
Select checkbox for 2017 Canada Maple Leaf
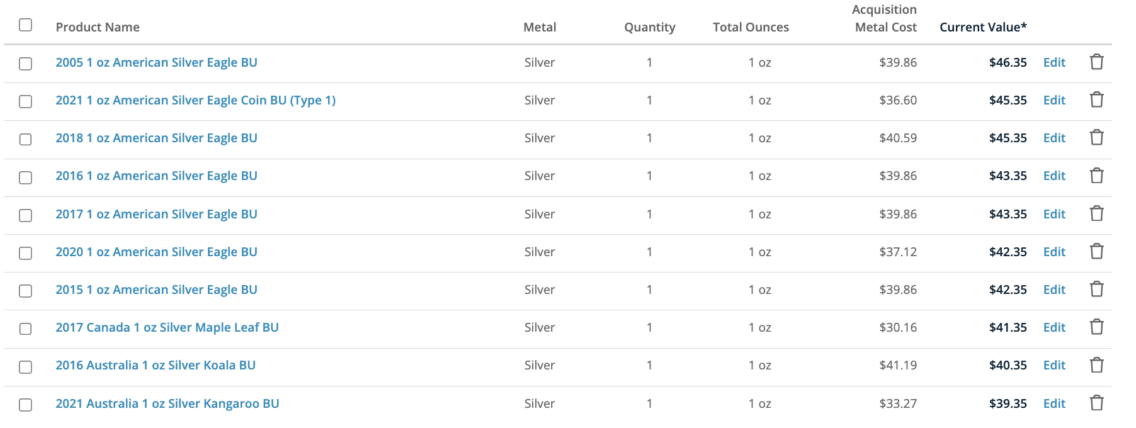25,329
